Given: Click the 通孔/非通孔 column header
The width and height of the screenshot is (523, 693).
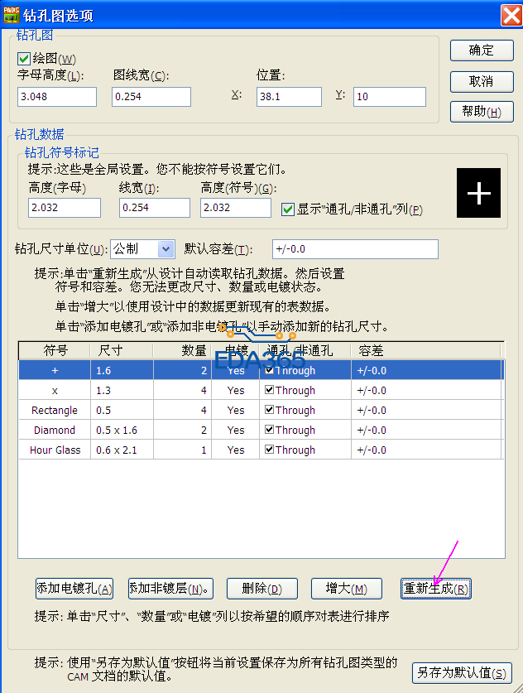Looking at the screenshot, I should click(x=305, y=351).
